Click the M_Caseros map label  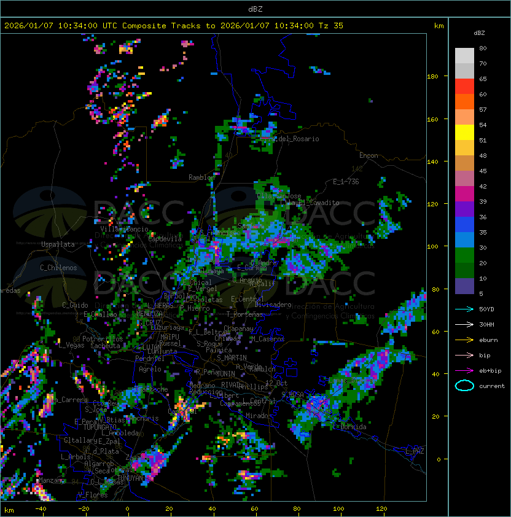268,339
